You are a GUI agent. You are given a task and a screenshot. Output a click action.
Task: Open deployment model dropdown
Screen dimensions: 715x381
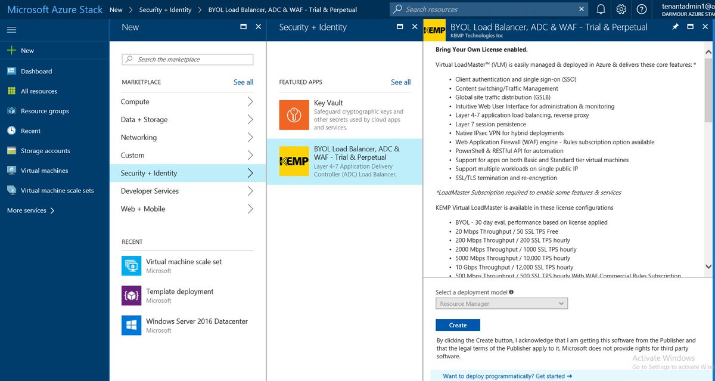(x=502, y=303)
